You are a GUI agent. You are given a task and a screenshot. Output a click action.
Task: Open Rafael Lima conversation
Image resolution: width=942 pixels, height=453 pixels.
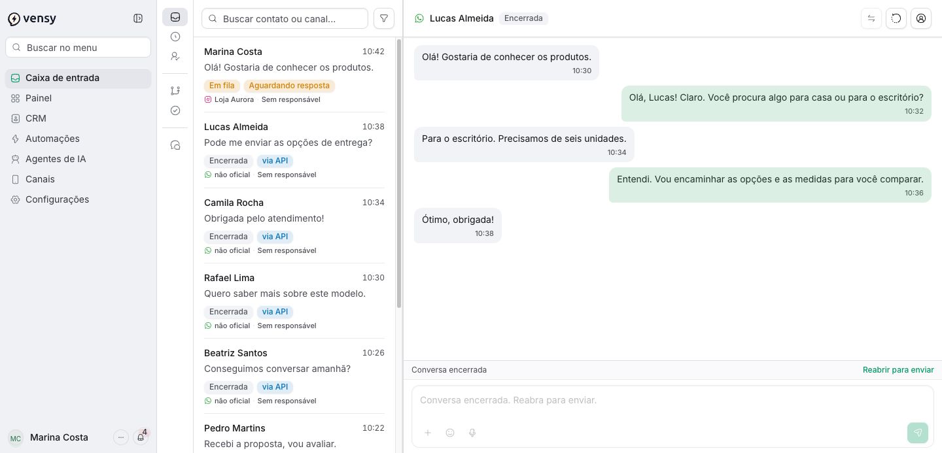294,301
